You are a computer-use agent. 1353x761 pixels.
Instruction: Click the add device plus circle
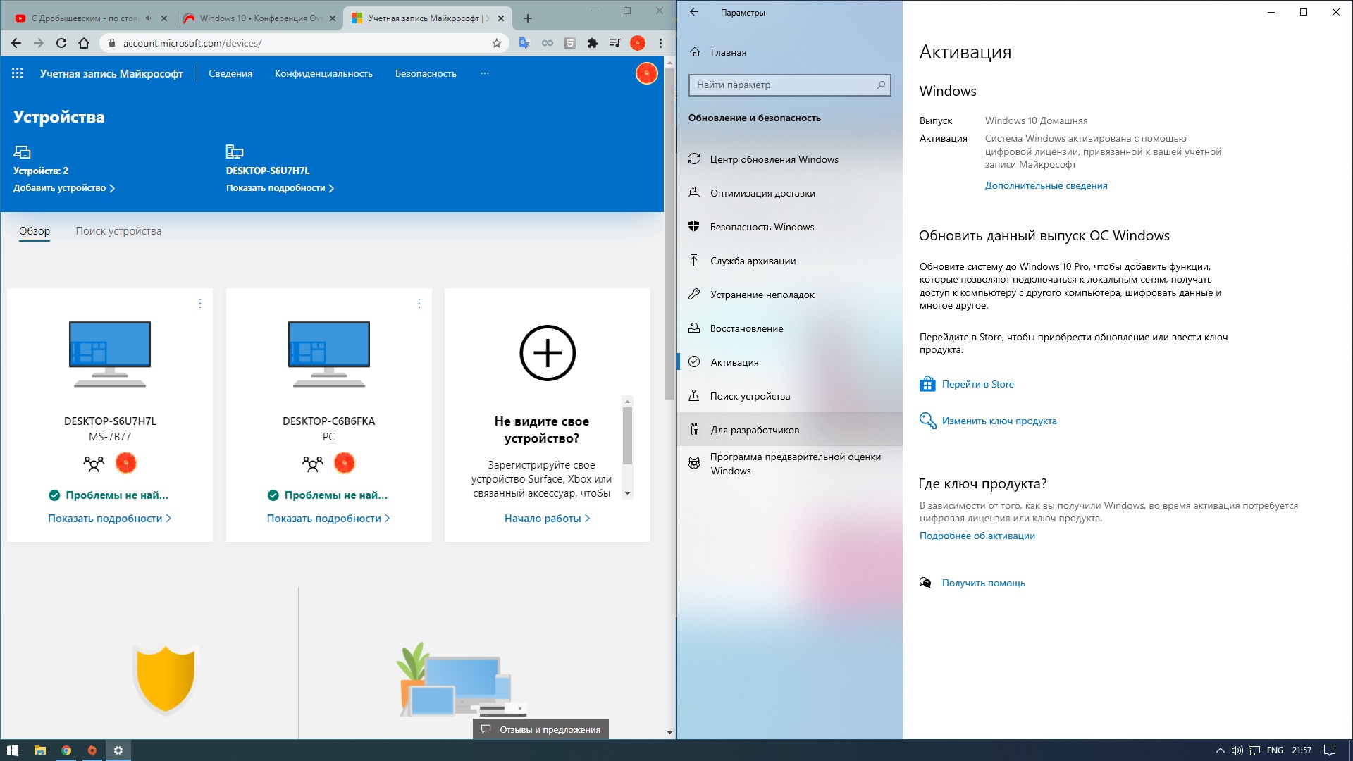click(x=548, y=353)
